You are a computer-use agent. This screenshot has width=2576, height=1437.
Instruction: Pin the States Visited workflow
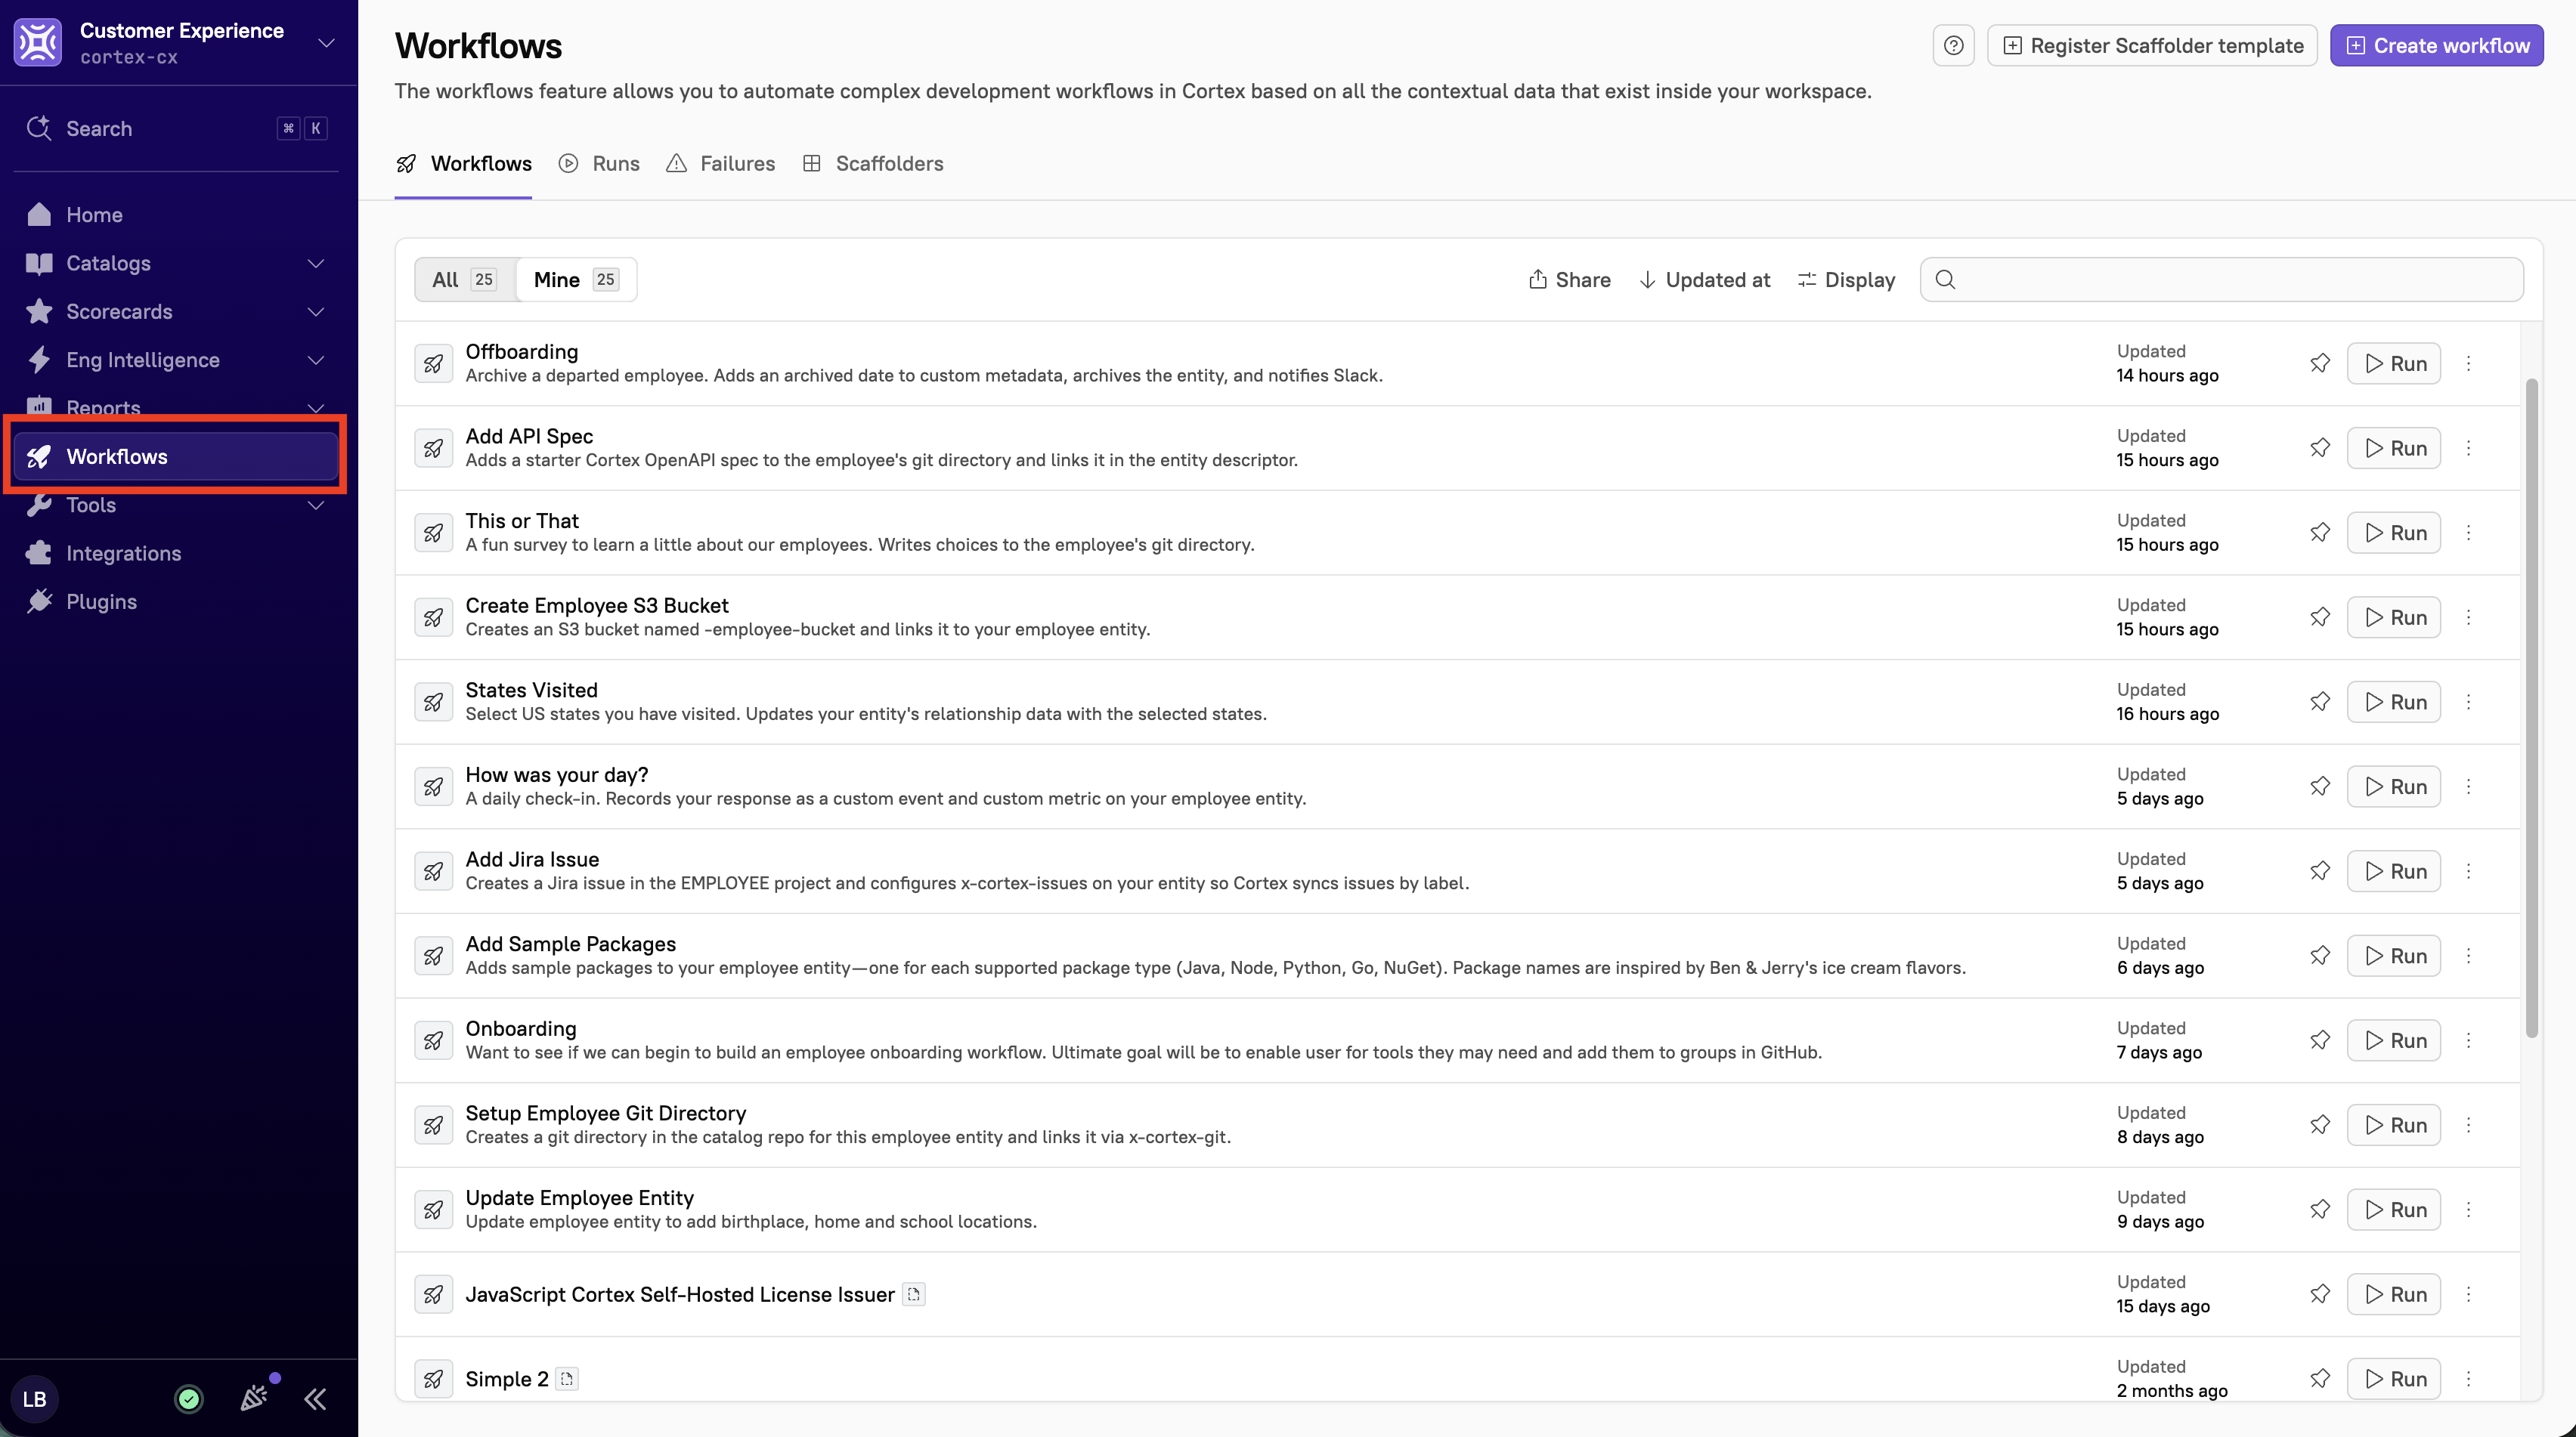2320,702
